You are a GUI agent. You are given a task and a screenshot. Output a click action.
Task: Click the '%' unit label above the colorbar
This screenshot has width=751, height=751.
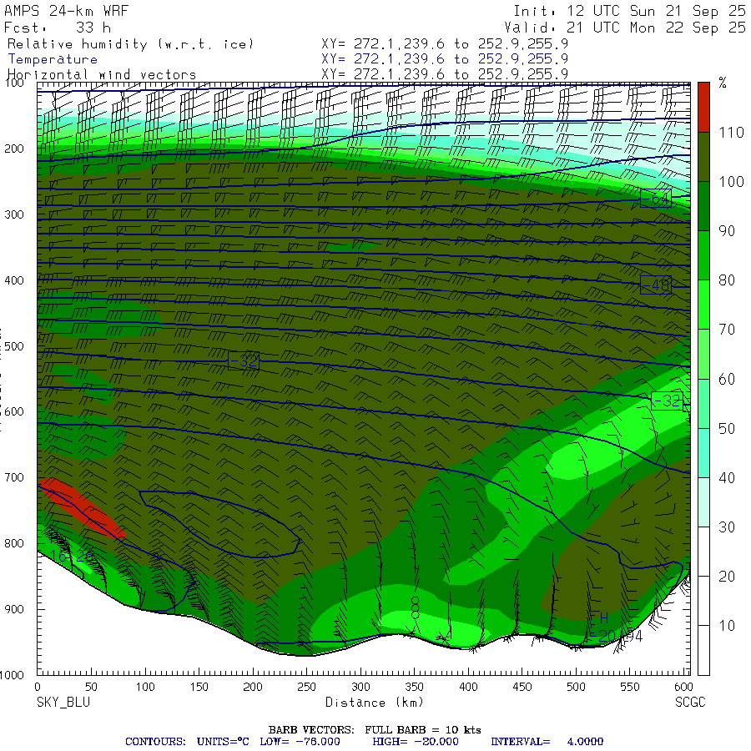pyautogui.click(x=723, y=83)
